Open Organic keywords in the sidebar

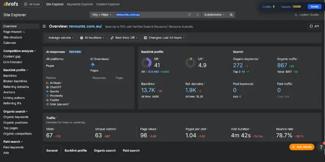[16, 117]
